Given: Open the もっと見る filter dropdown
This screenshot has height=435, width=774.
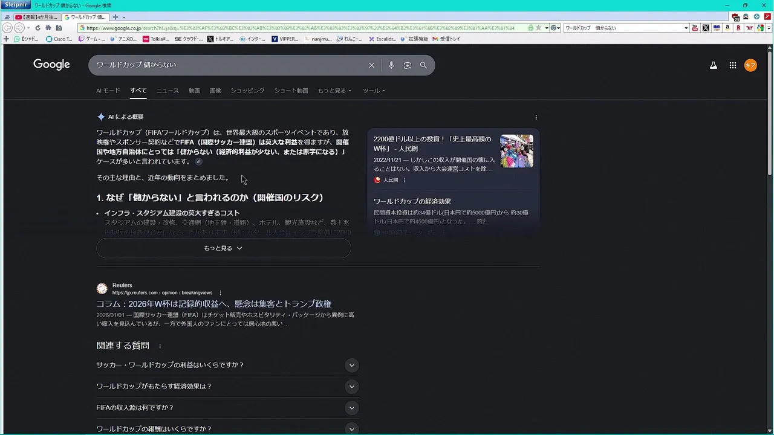Looking at the screenshot, I should coord(334,91).
